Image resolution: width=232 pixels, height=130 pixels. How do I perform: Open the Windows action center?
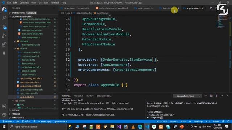click(x=226, y=127)
